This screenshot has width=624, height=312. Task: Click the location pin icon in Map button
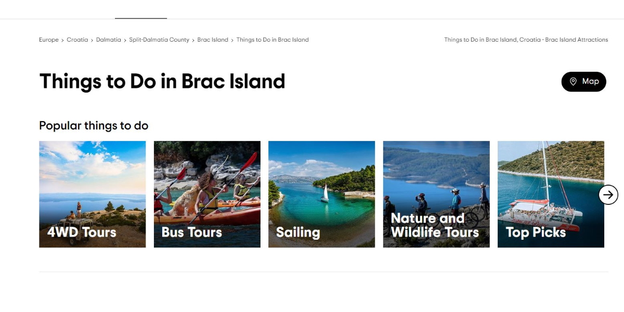click(573, 82)
